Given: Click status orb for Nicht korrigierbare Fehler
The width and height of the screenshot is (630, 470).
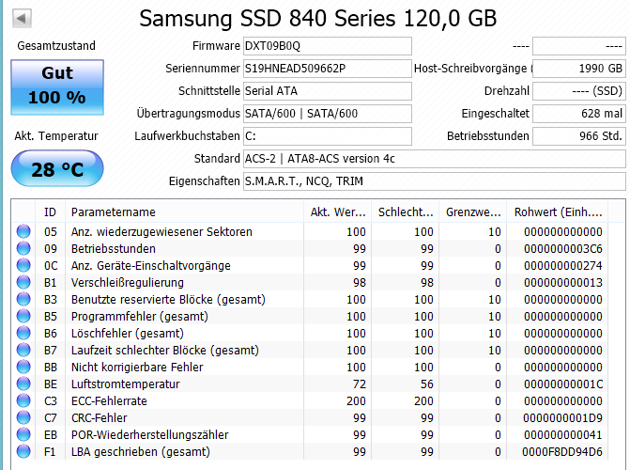Looking at the screenshot, I should [x=23, y=367].
